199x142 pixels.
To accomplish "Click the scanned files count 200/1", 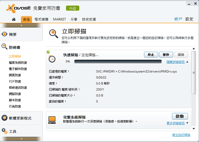I will click(100, 90).
